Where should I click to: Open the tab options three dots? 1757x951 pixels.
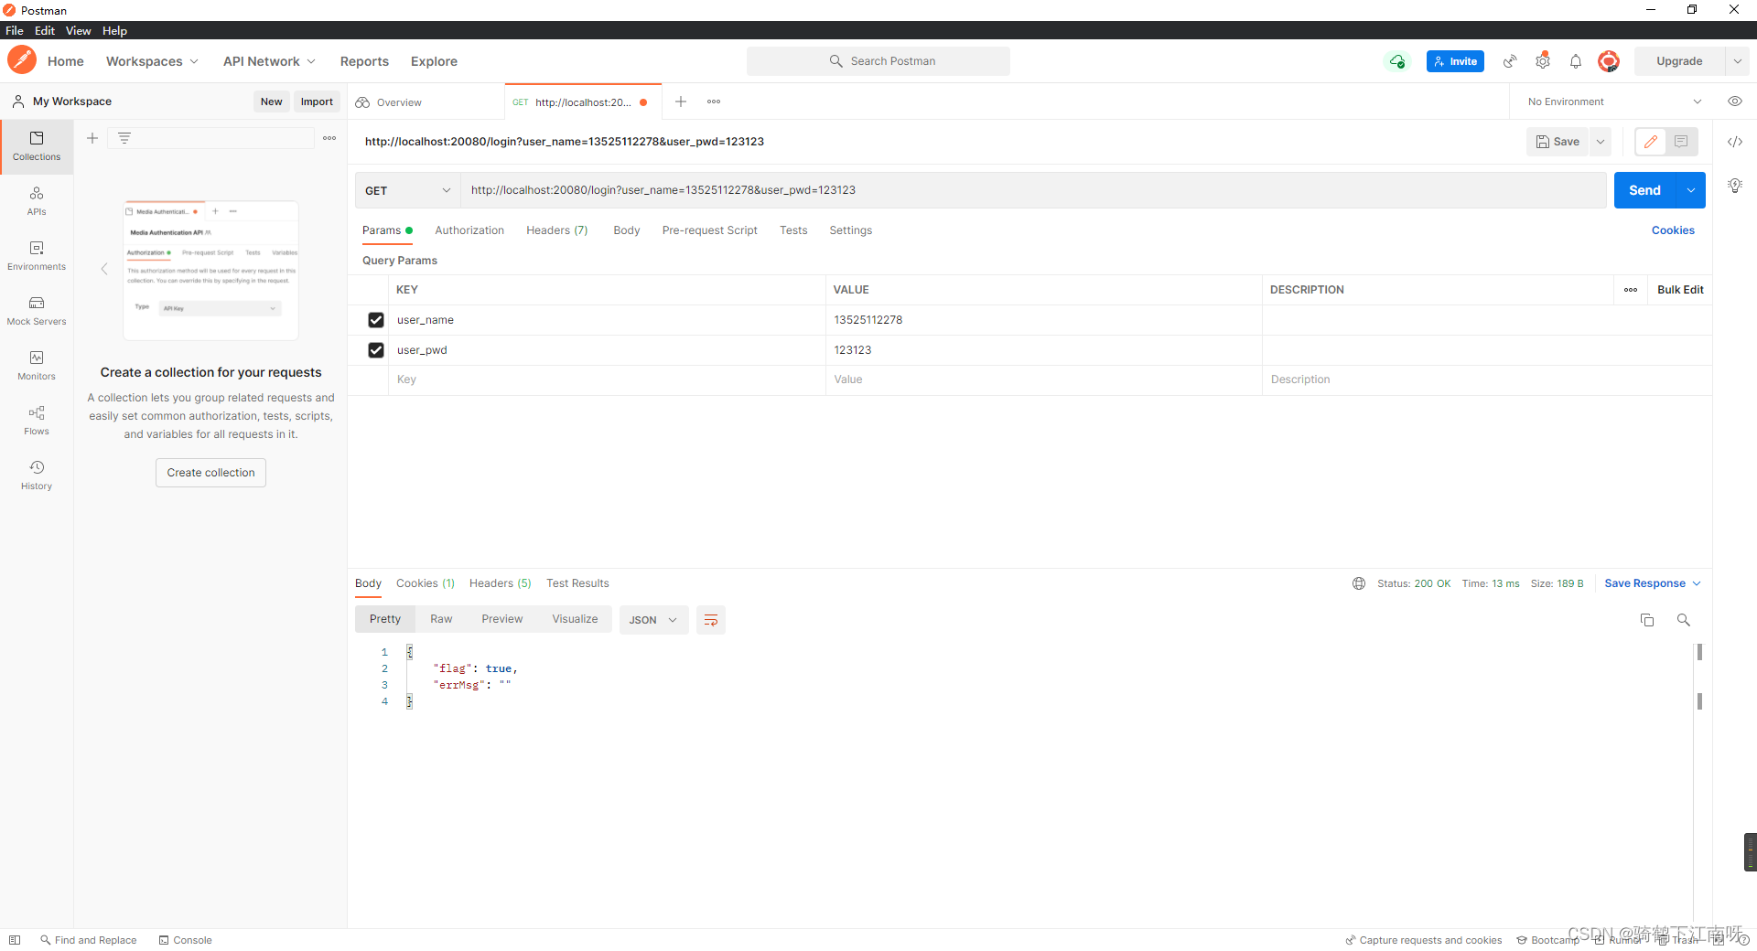(714, 102)
